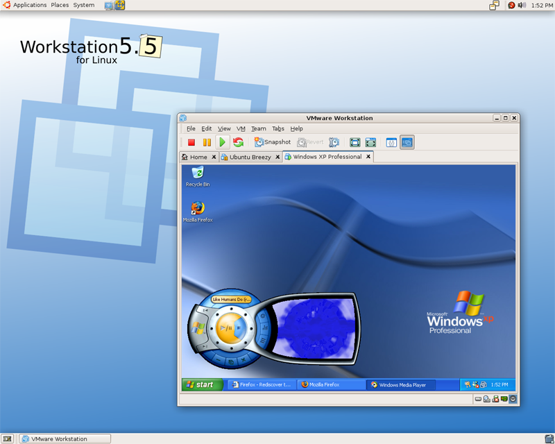The width and height of the screenshot is (555, 444).
Task: Open the Team menu
Action: (258, 128)
